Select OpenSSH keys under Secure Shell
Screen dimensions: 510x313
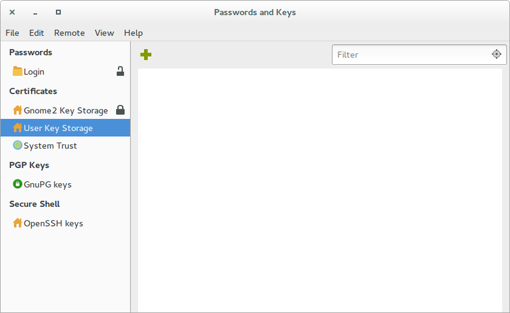66,223
